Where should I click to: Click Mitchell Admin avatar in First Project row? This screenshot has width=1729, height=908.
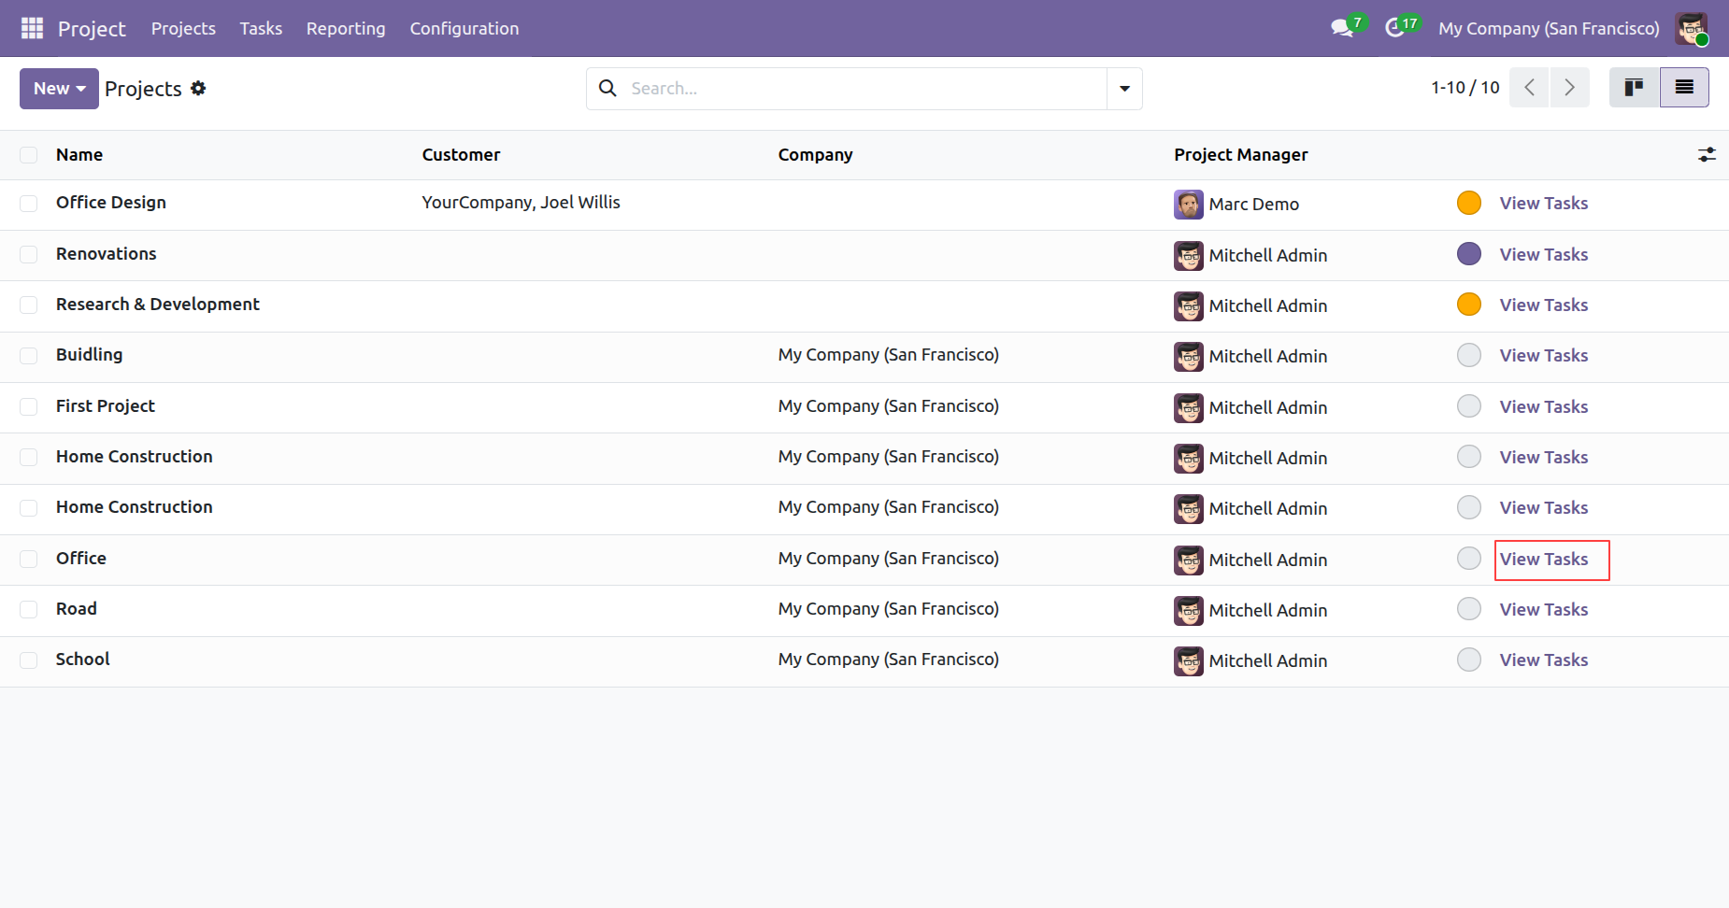coord(1189,407)
